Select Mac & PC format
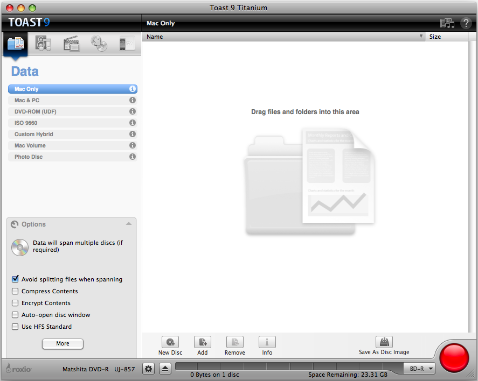 point(73,100)
